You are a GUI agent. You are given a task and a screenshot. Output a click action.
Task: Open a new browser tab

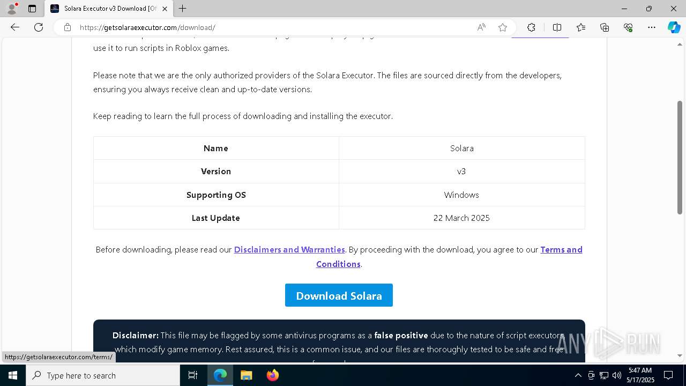click(183, 9)
